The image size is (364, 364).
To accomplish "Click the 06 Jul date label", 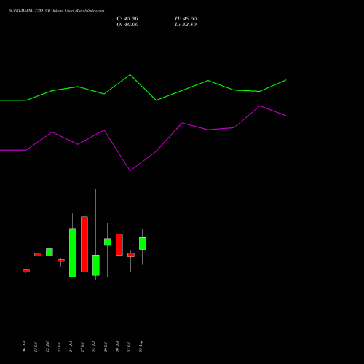I will click(24, 347).
